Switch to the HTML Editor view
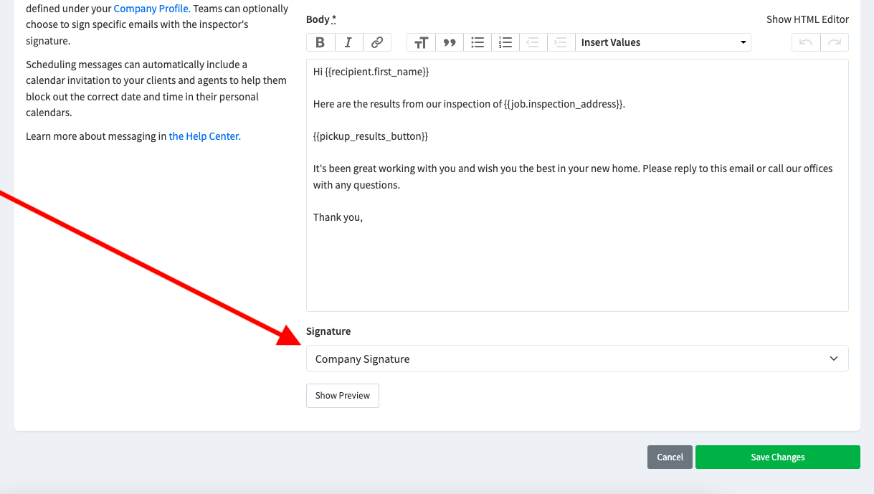 click(x=807, y=19)
